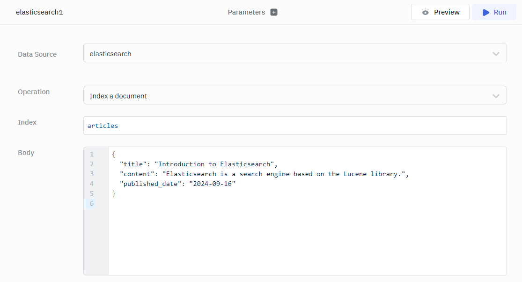
Task: Expand the Data Source chevron arrow
Action: pos(496,53)
